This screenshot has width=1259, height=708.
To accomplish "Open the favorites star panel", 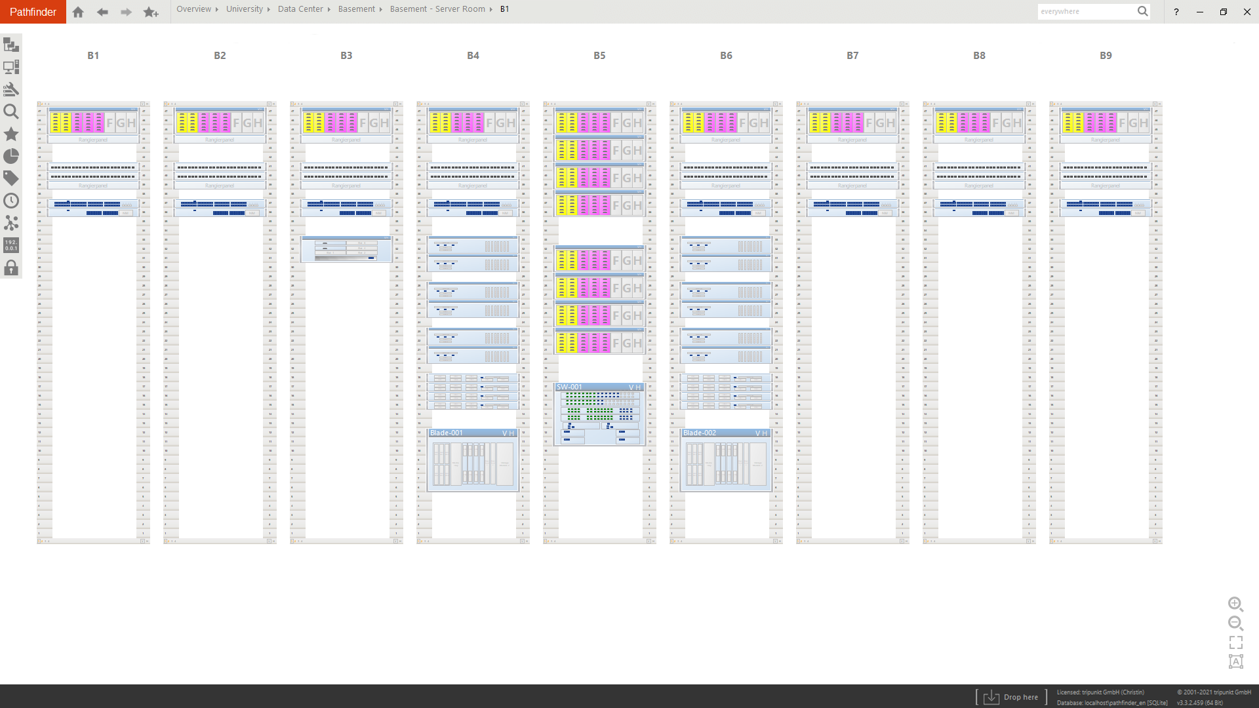I will (10, 134).
